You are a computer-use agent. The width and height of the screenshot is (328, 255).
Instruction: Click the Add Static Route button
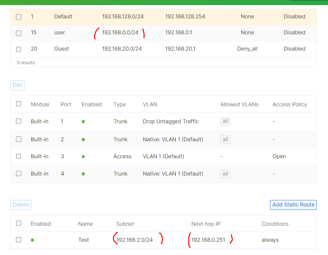(293, 205)
